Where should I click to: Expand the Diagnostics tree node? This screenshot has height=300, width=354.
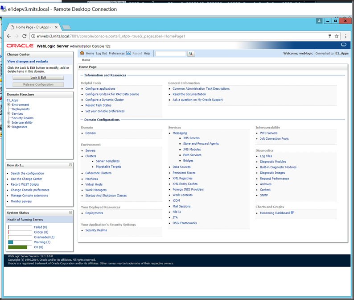click(9, 127)
